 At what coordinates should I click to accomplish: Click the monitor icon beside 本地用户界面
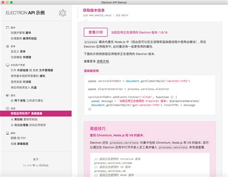(8, 65)
